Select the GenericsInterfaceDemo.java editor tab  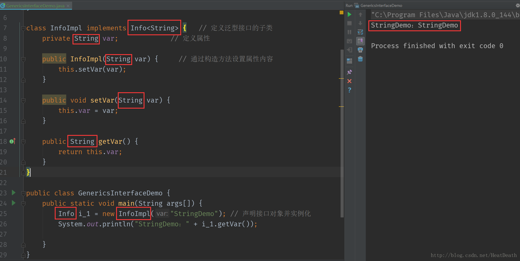coord(35,6)
